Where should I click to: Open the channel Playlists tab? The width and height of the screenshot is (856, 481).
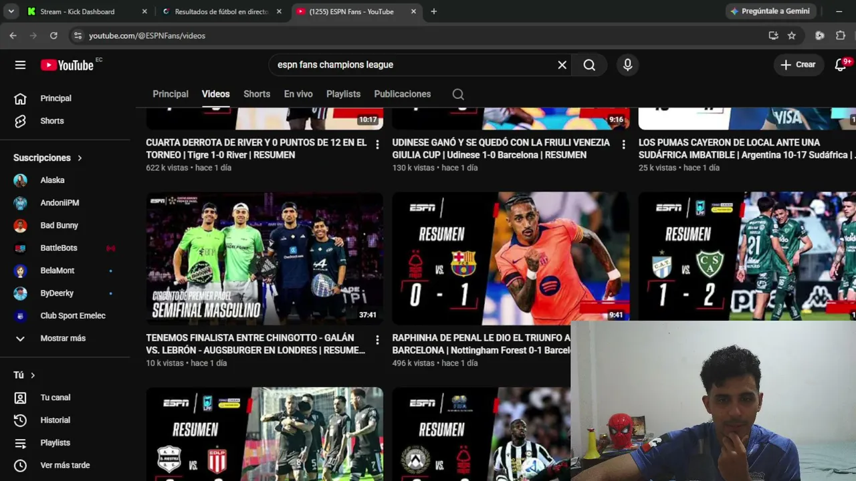coord(343,94)
